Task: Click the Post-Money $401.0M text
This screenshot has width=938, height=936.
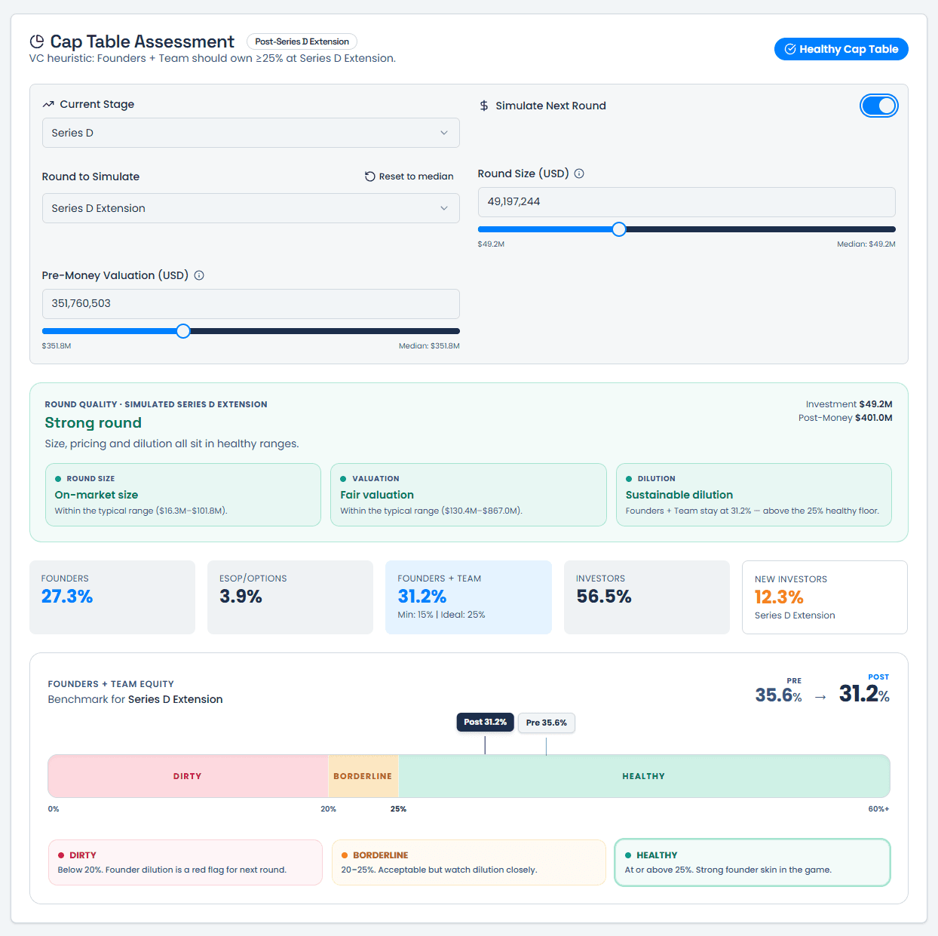Action: coord(845,418)
